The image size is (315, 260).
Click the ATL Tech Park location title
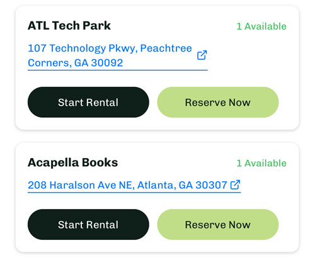[69, 26]
